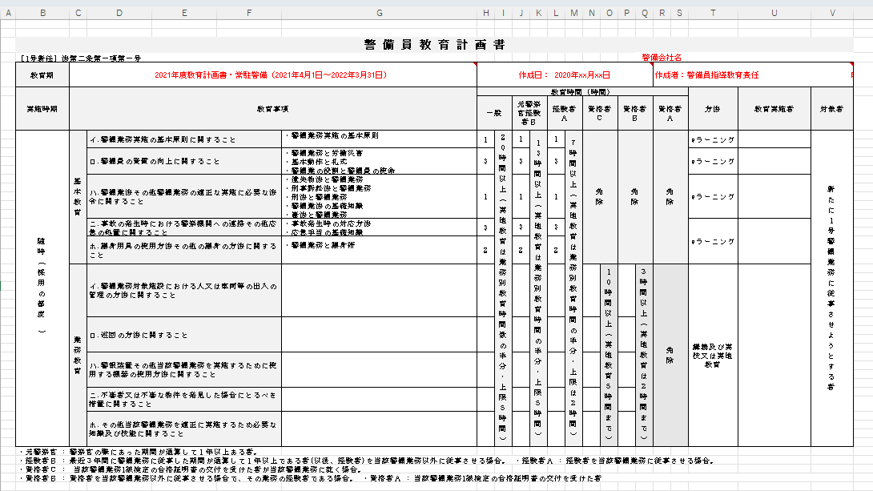Click the footnote line starting ・資格者C
This screenshot has width=873, height=491.
pos(189,469)
